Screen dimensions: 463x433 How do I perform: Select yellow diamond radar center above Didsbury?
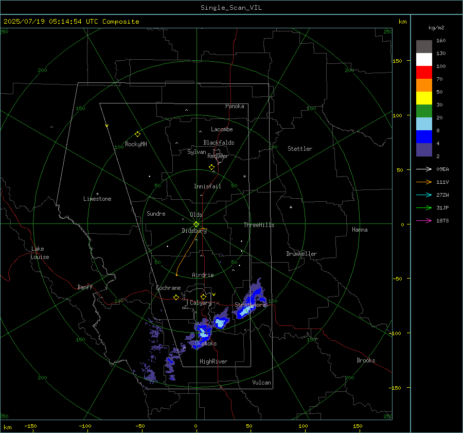point(197,224)
